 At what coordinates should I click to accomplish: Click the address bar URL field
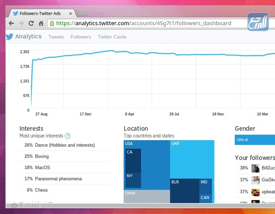[147, 23]
